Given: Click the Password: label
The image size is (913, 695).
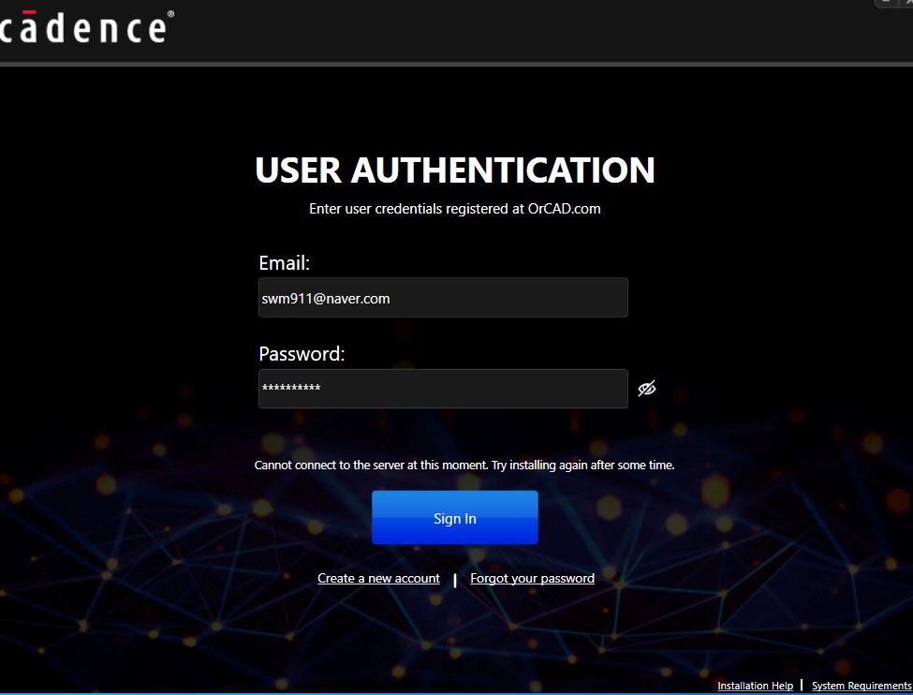Looking at the screenshot, I should 302,354.
